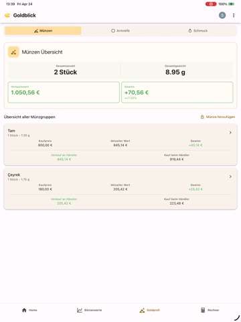Go to the Home tab
241x322 pixels.
pos(29,310)
